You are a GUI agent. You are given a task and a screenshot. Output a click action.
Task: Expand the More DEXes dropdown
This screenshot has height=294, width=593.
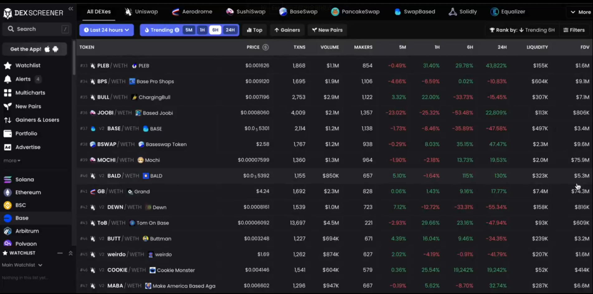(x=581, y=12)
